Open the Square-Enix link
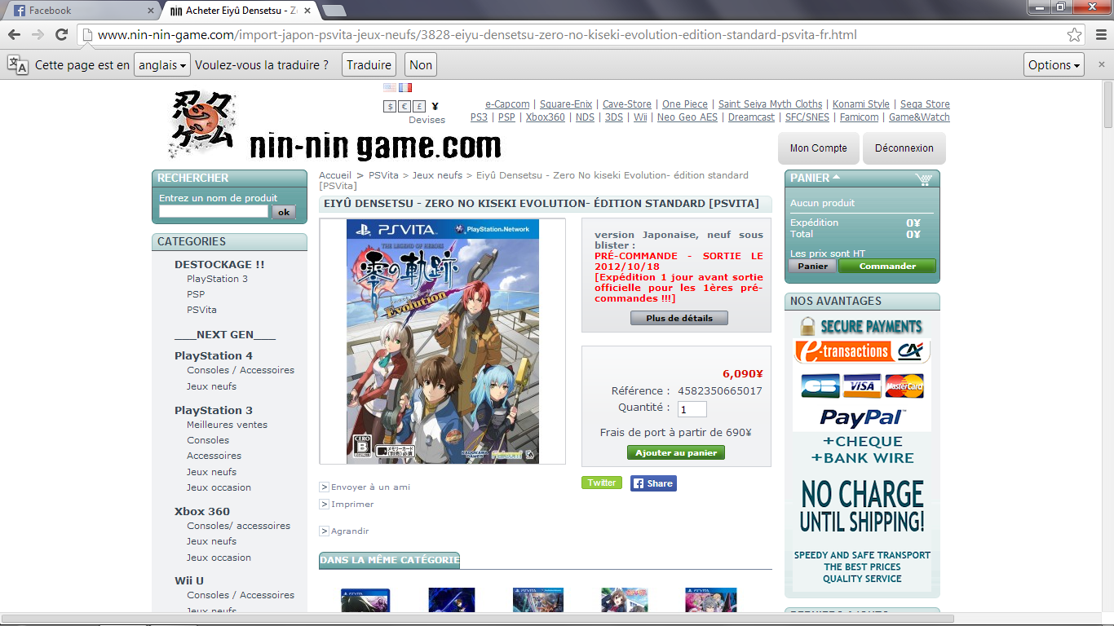The image size is (1114, 626). coord(566,104)
